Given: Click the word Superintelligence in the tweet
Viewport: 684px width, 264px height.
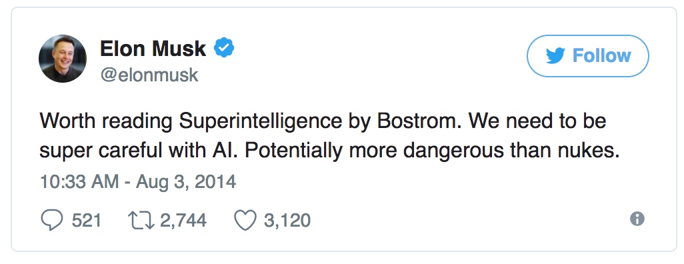Looking at the screenshot, I should [x=261, y=122].
